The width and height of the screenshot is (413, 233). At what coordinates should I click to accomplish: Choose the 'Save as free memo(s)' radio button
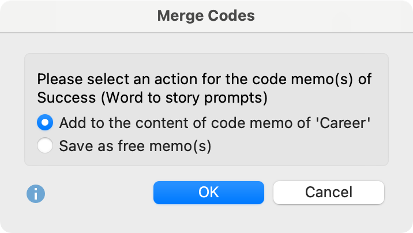click(45, 145)
